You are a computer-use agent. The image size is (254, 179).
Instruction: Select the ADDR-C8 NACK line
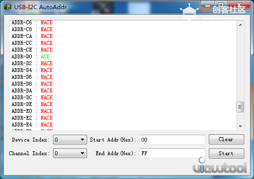point(32,29)
